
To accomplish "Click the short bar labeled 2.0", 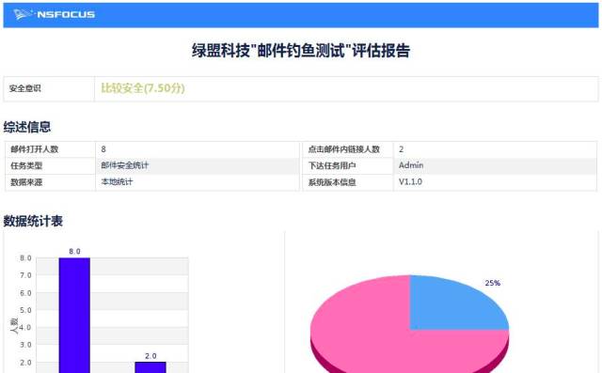I will (x=150, y=367).
